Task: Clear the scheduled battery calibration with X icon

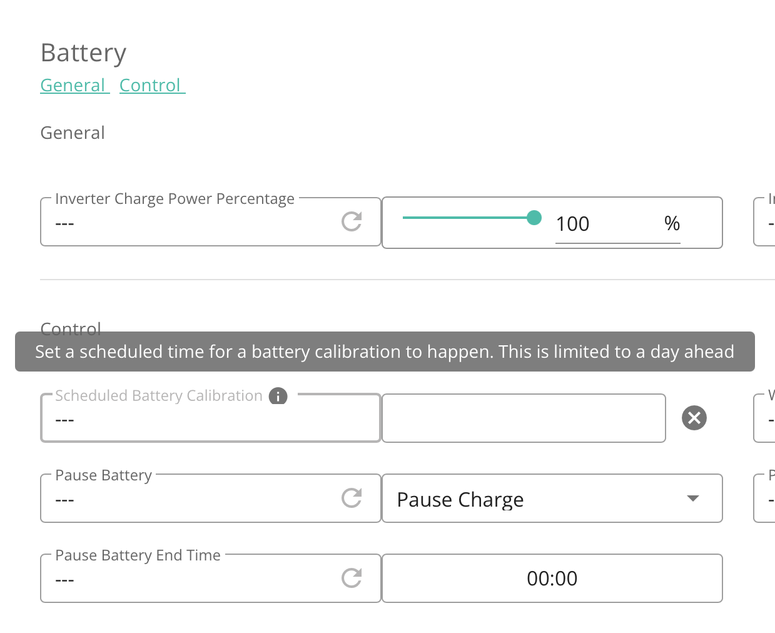Action: 694,418
